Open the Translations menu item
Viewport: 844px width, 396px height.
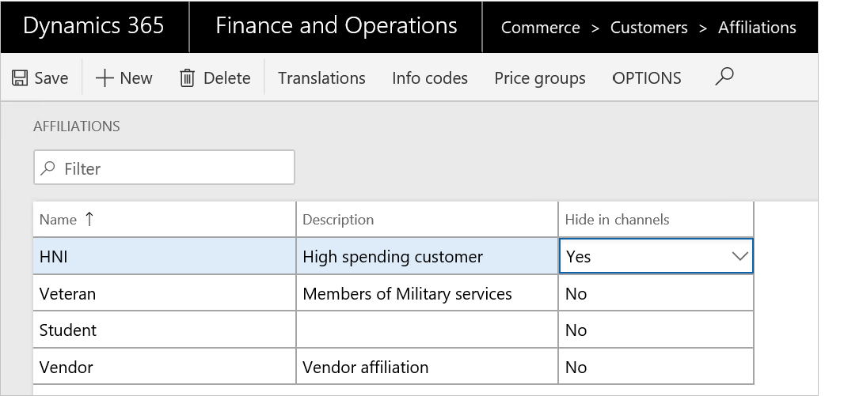coord(321,78)
